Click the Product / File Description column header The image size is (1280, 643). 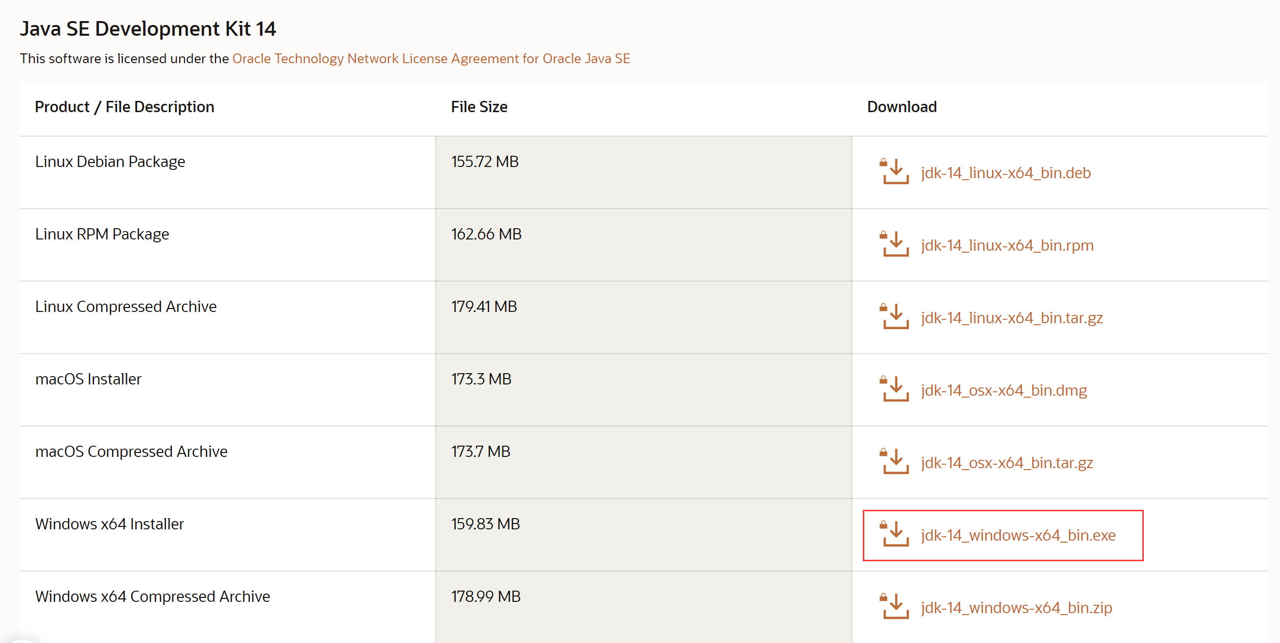coord(124,107)
